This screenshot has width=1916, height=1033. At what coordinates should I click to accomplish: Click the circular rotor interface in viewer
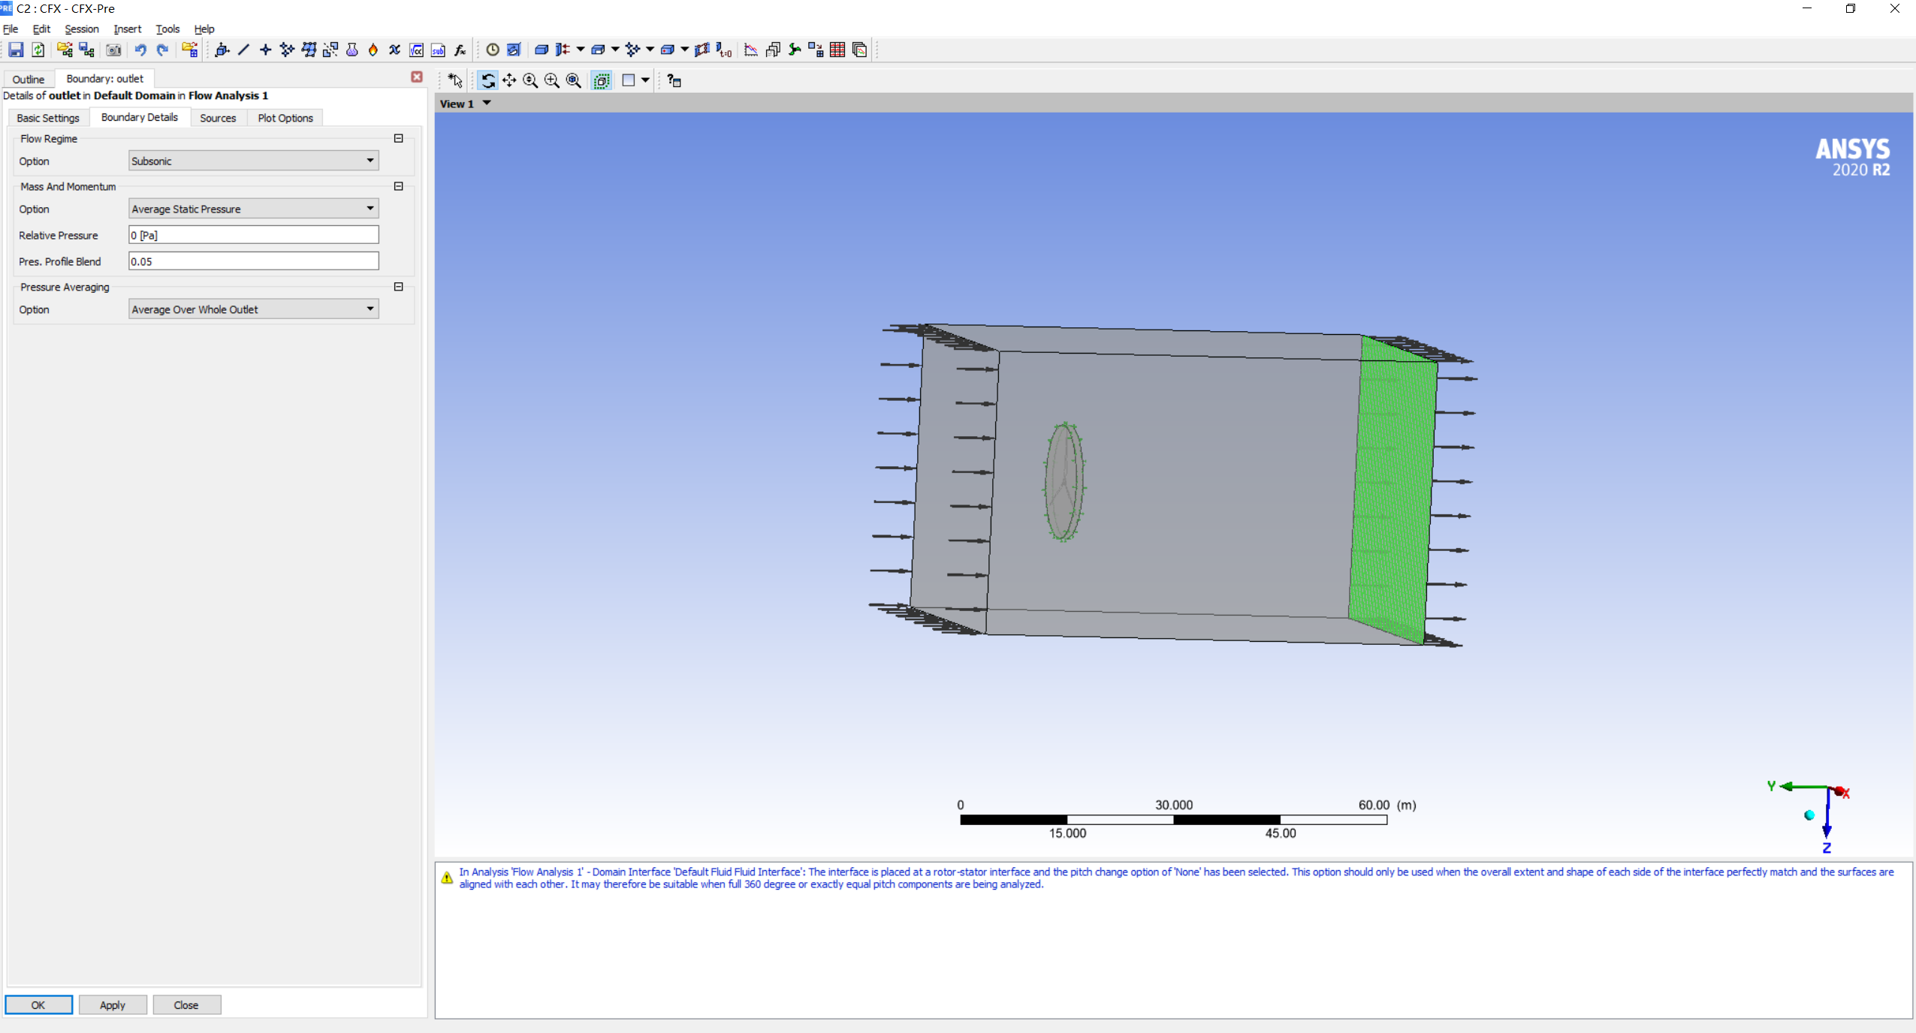pyautogui.click(x=1064, y=482)
